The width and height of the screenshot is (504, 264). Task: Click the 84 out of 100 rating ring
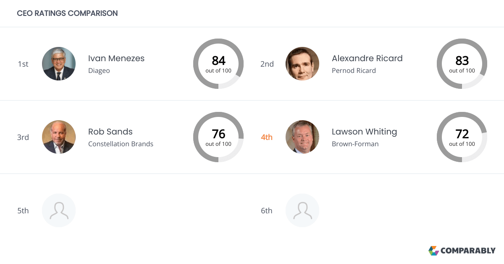pos(218,64)
